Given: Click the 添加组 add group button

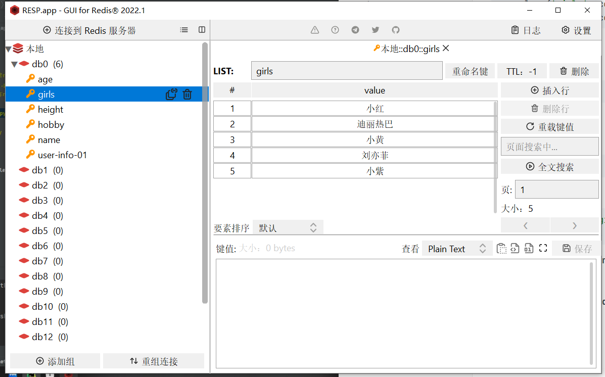Looking at the screenshot, I should 55,361.
